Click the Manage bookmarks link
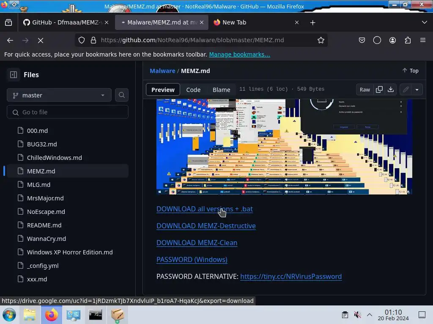This screenshot has height=324, width=433. pos(239,54)
